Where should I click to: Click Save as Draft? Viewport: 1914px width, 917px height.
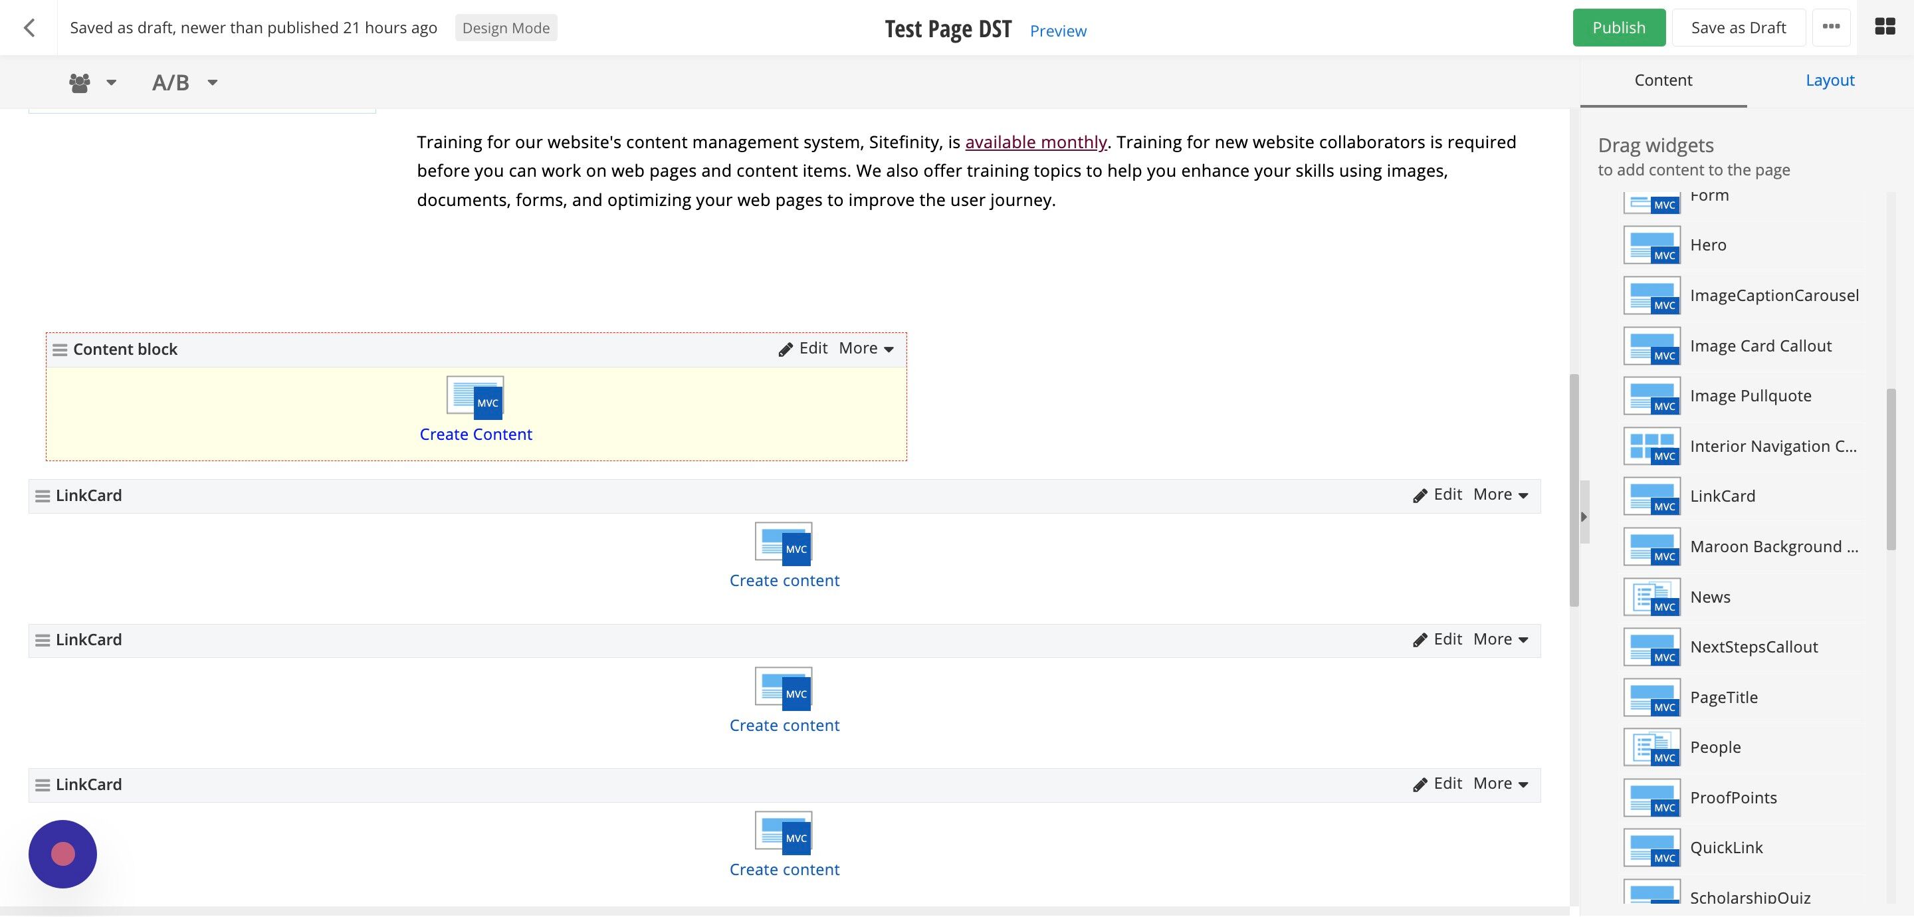[x=1739, y=27]
